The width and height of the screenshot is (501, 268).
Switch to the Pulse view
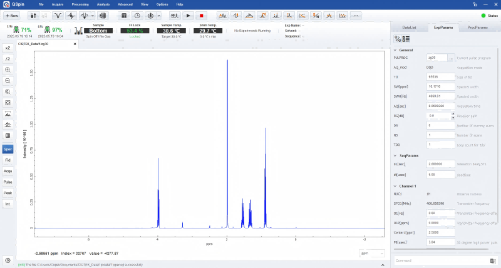[x=8, y=182]
